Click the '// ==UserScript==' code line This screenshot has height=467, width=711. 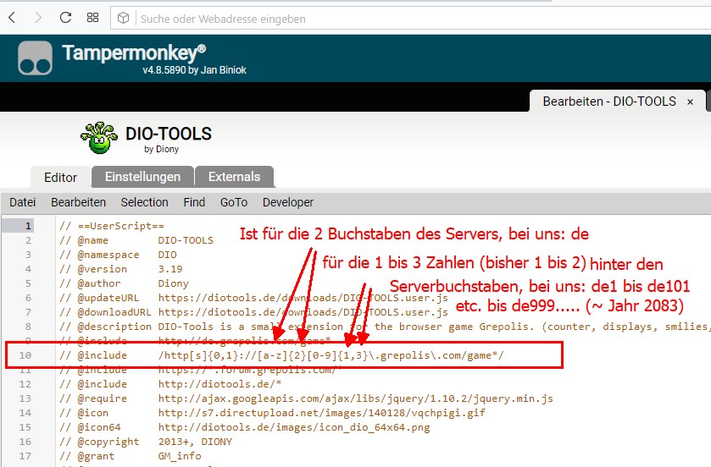[112, 226]
